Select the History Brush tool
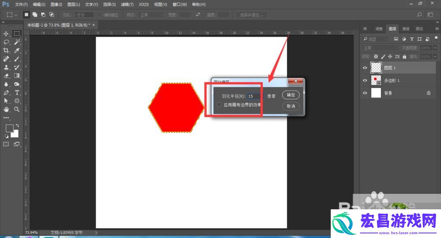Image resolution: width=441 pixels, height=238 pixels. (x=17, y=67)
